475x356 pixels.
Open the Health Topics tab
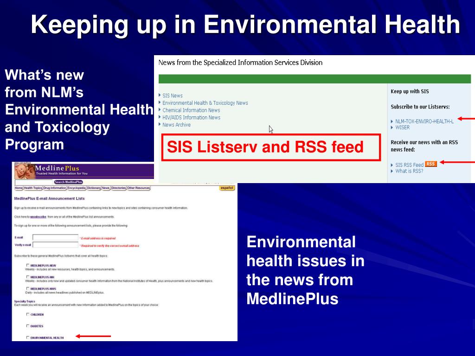33,188
